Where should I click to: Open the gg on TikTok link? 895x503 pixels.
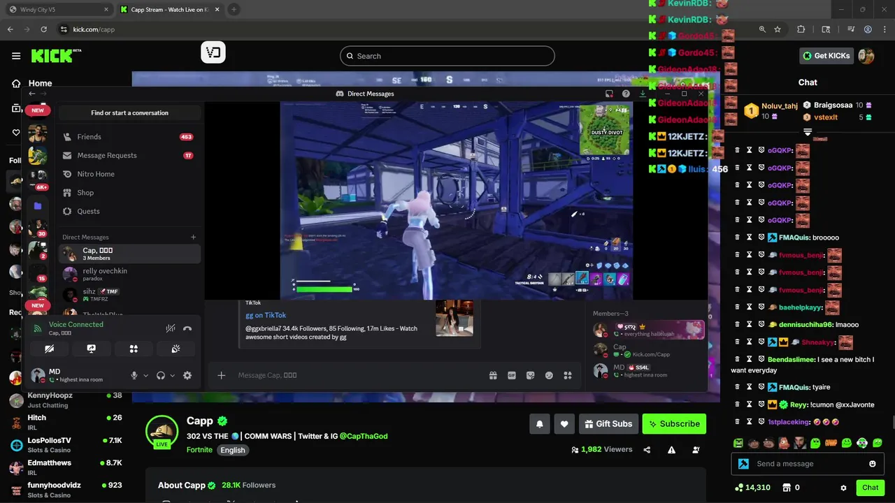pyautogui.click(x=266, y=315)
